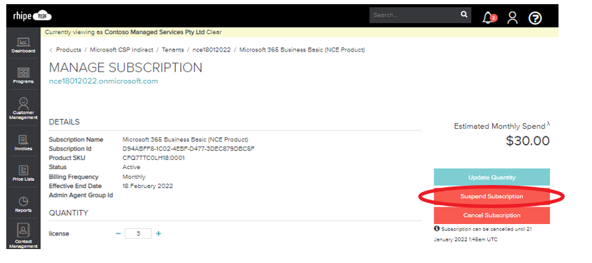This screenshot has width=592, height=263.
Task: Increase license quantity with plus button
Action: (158, 234)
